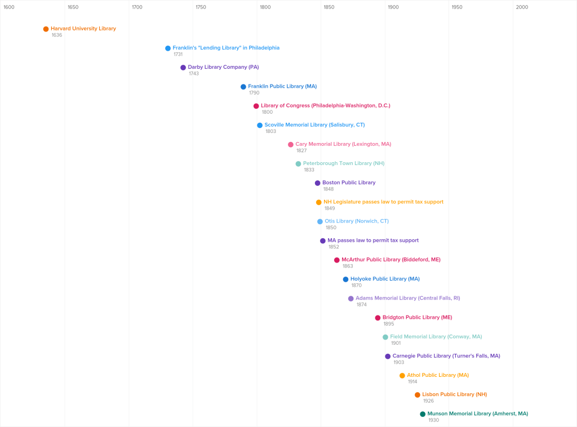This screenshot has height=427, width=577.
Task: Click the light blue Otis Library dot
Action: pyautogui.click(x=320, y=221)
